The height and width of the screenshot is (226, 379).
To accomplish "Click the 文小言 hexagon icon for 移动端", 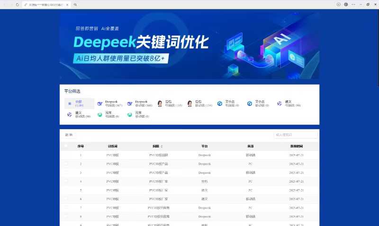I will coord(250,104).
